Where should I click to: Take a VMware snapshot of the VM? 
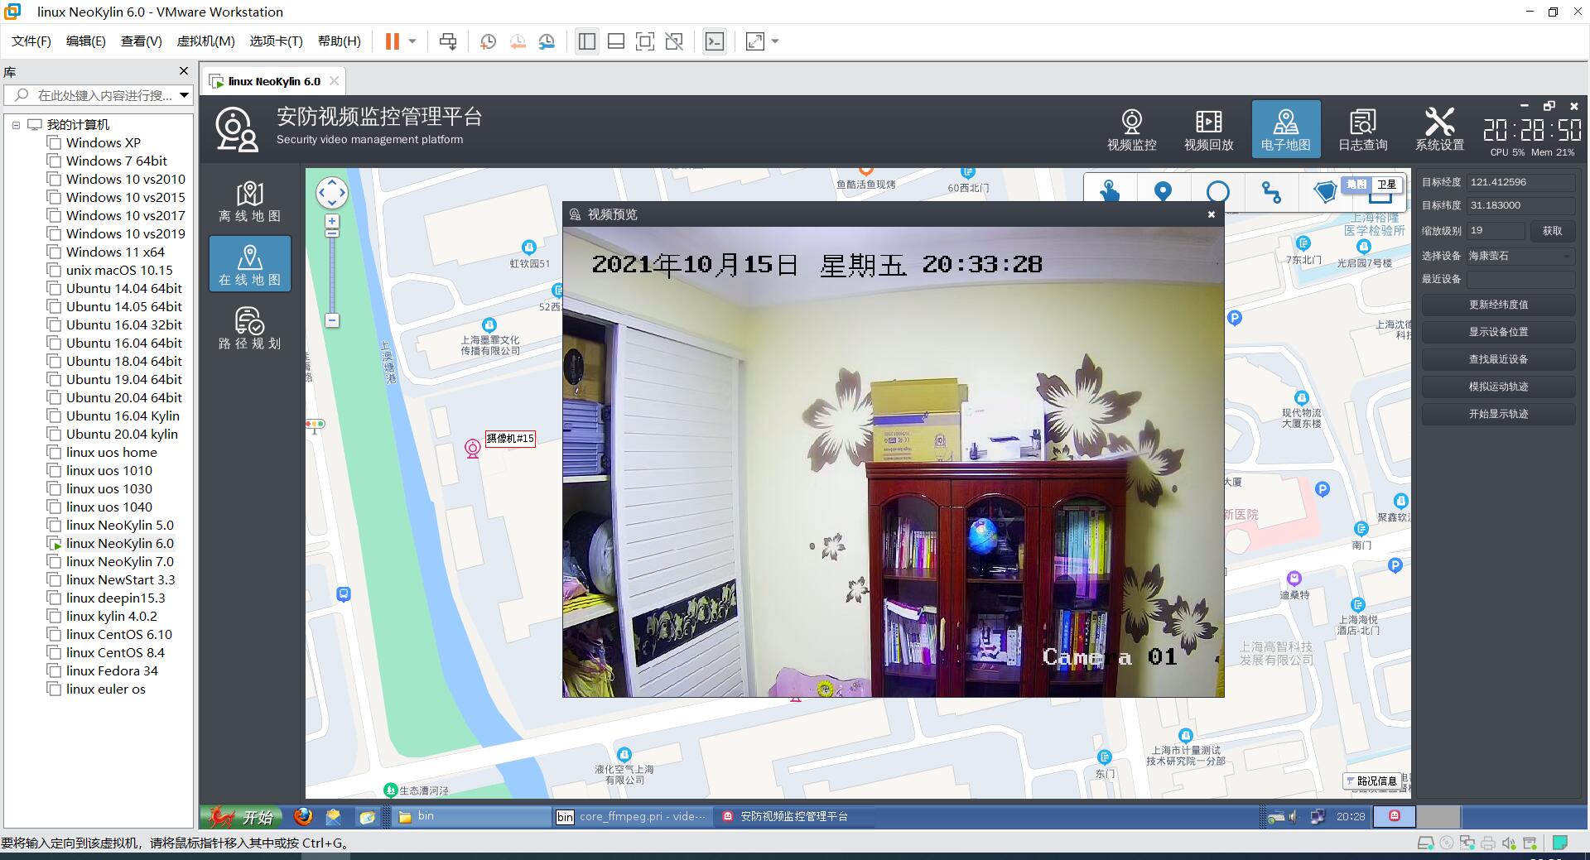coord(489,41)
